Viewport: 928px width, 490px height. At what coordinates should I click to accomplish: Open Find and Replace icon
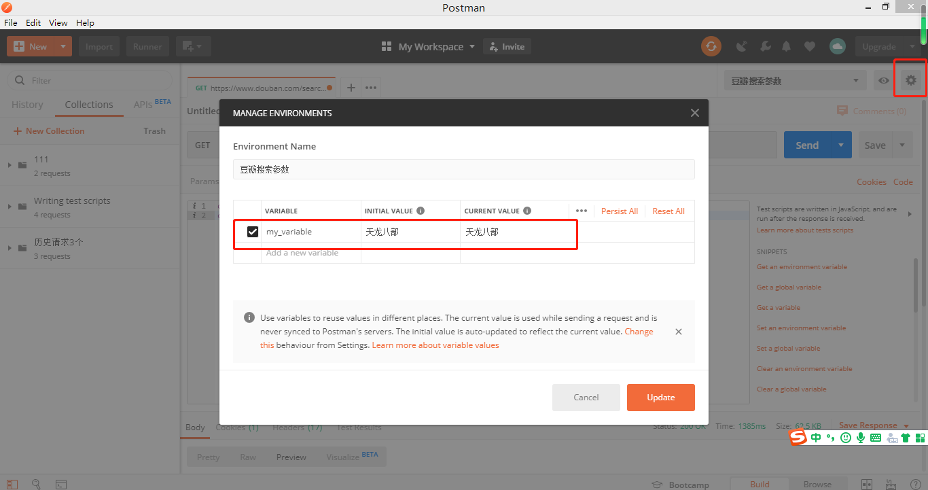click(x=36, y=485)
